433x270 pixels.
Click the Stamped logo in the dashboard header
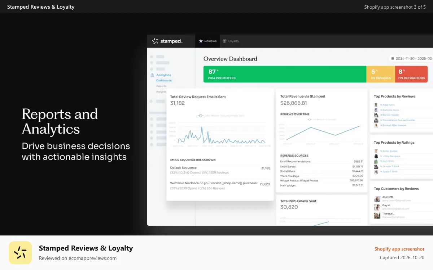click(x=167, y=41)
